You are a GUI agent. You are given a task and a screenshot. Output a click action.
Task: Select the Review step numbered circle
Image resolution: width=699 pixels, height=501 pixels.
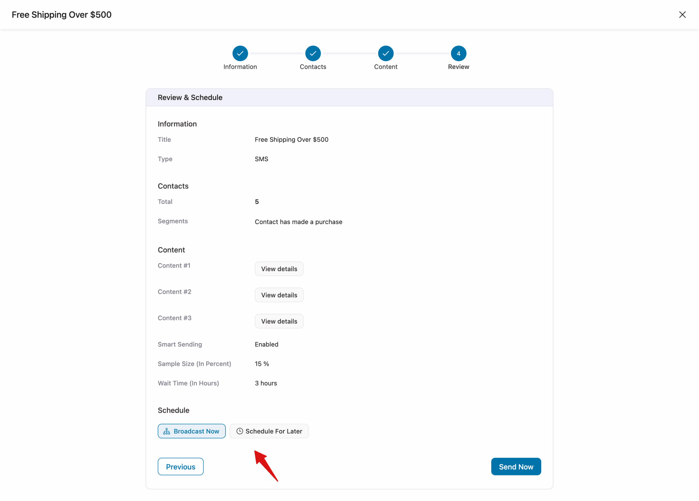(458, 53)
